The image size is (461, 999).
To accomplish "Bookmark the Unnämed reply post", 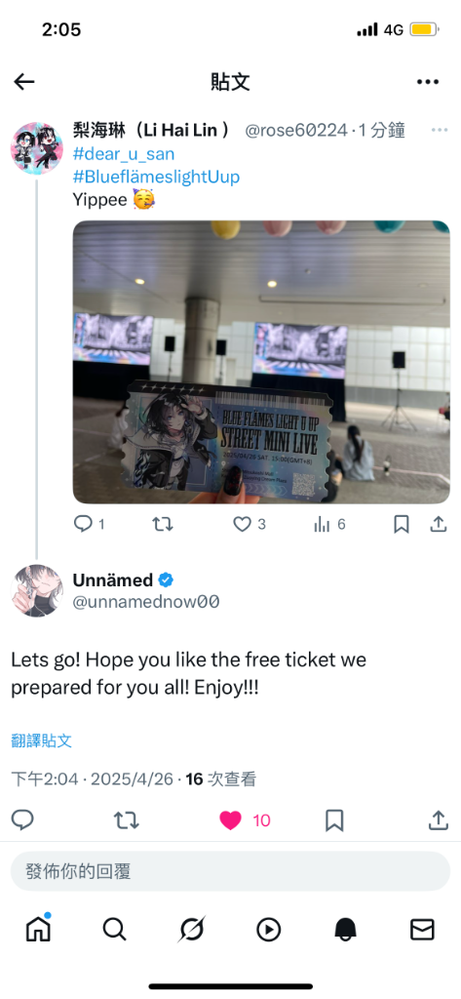I will click(334, 820).
